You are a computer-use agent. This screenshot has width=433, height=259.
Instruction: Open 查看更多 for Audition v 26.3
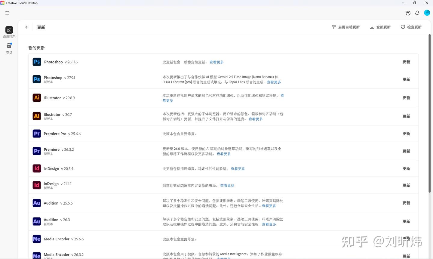coord(269,224)
